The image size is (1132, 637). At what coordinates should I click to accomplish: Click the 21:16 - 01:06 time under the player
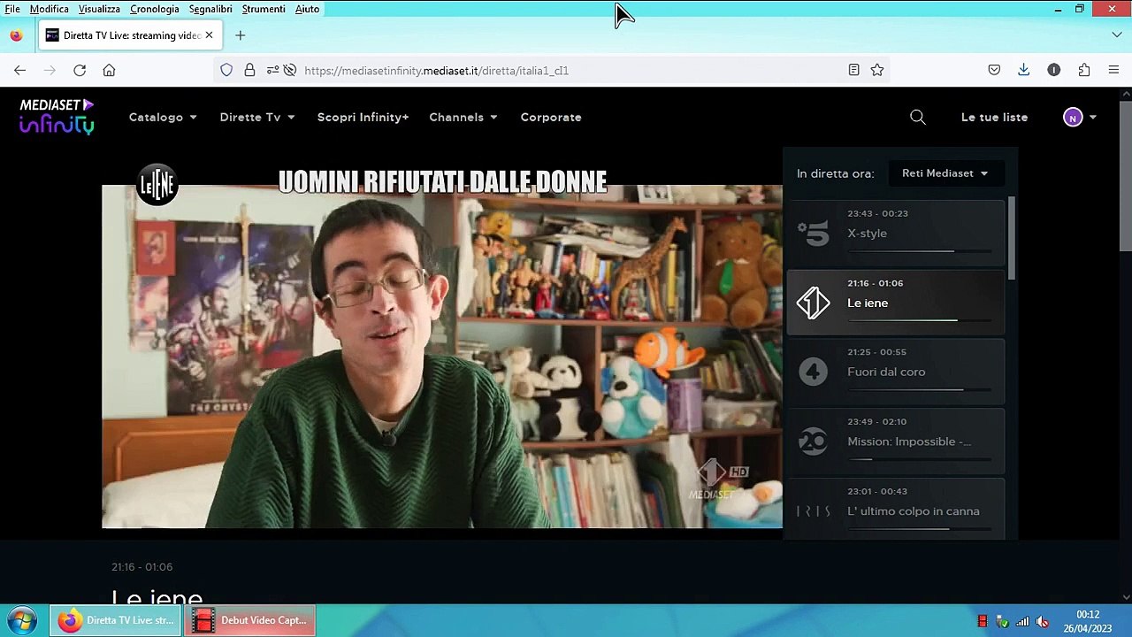click(x=142, y=567)
